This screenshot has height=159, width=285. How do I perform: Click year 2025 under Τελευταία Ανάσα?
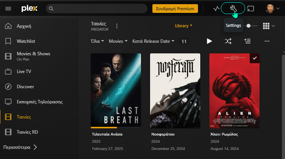96,142
